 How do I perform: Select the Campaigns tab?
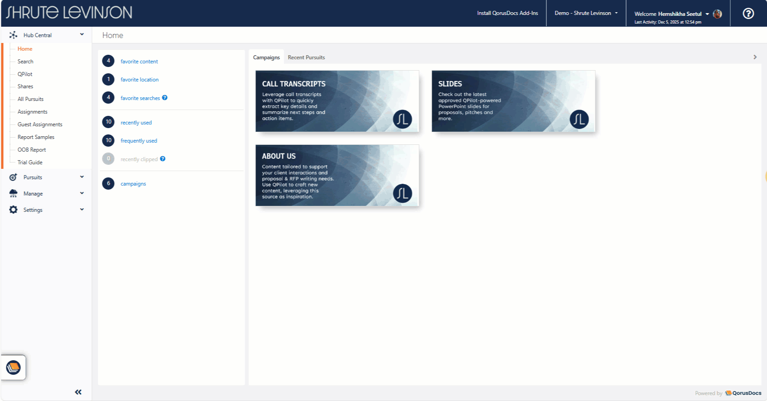coord(266,57)
